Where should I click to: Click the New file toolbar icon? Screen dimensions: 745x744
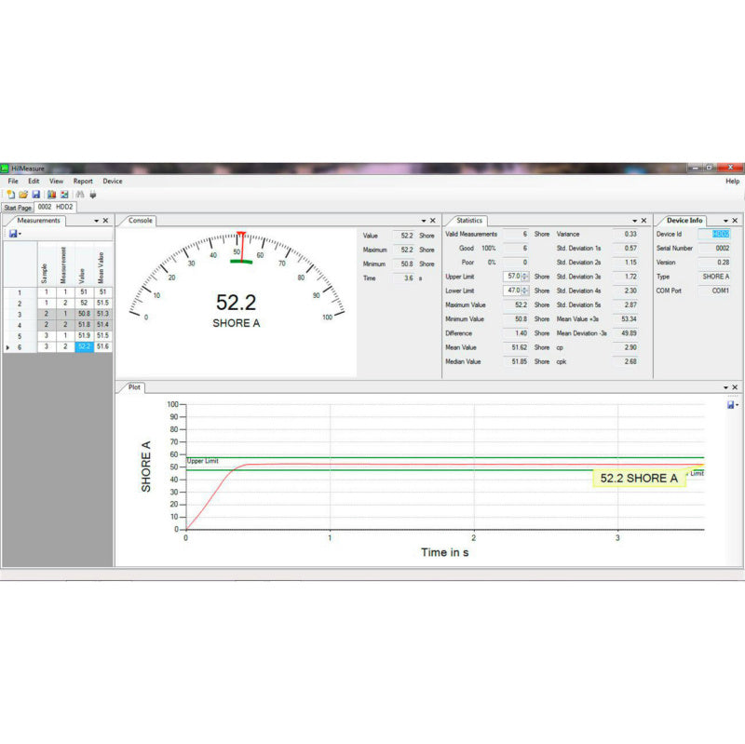[10, 194]
